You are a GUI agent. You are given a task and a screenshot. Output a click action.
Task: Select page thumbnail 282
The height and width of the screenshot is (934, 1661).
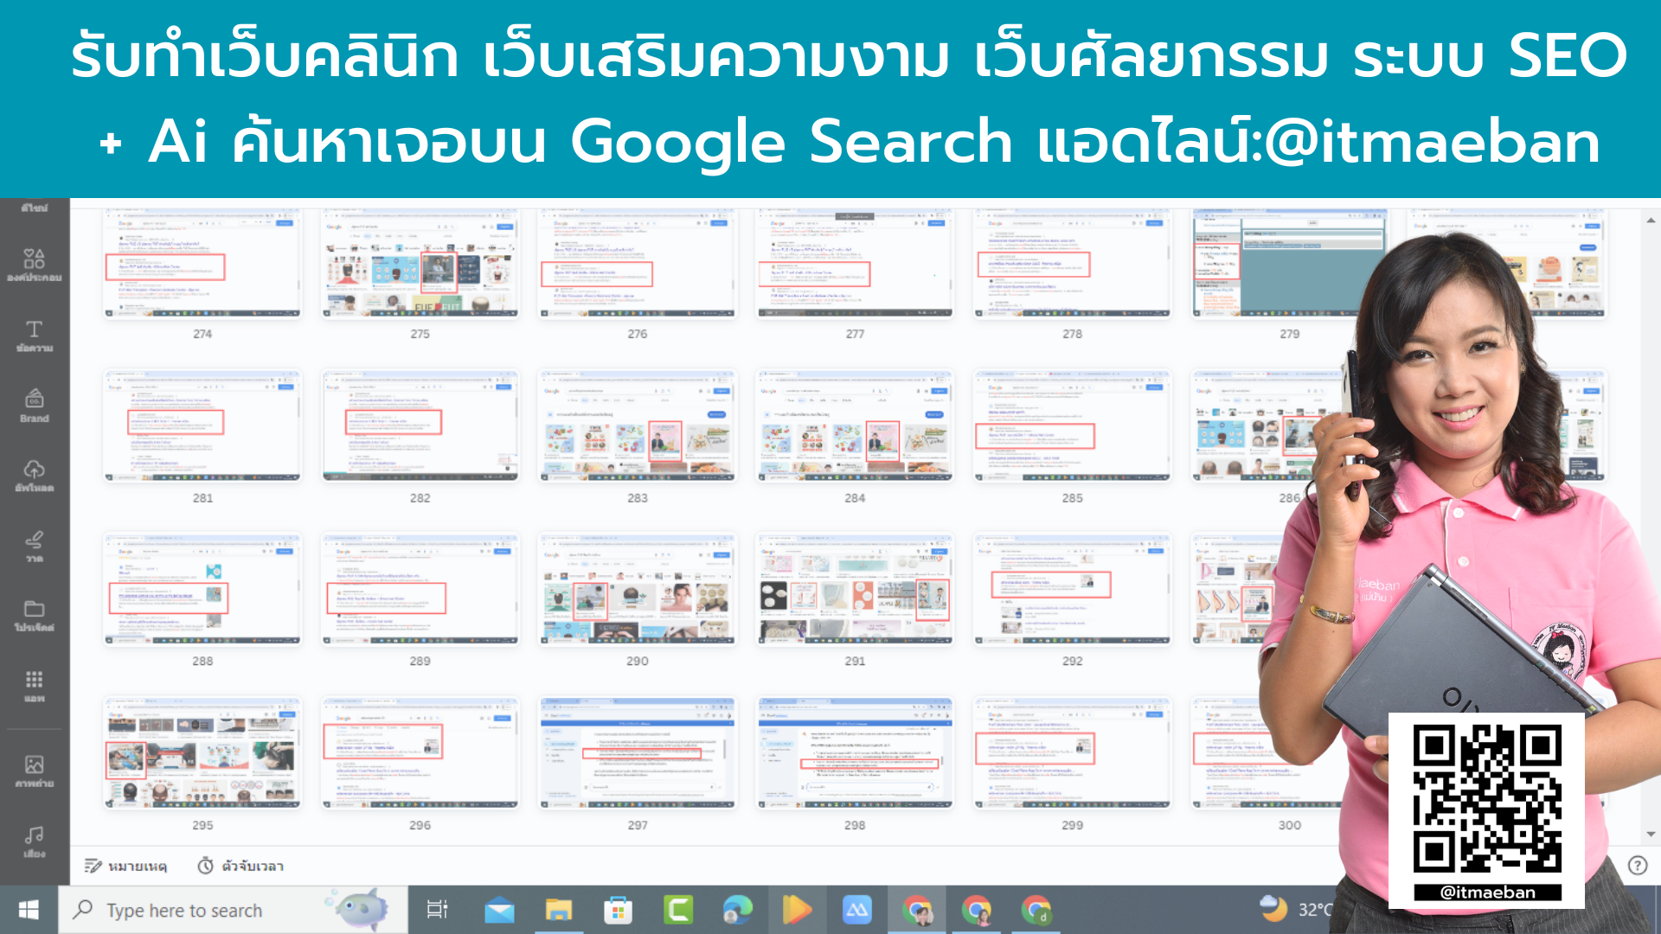click(420, 426)
